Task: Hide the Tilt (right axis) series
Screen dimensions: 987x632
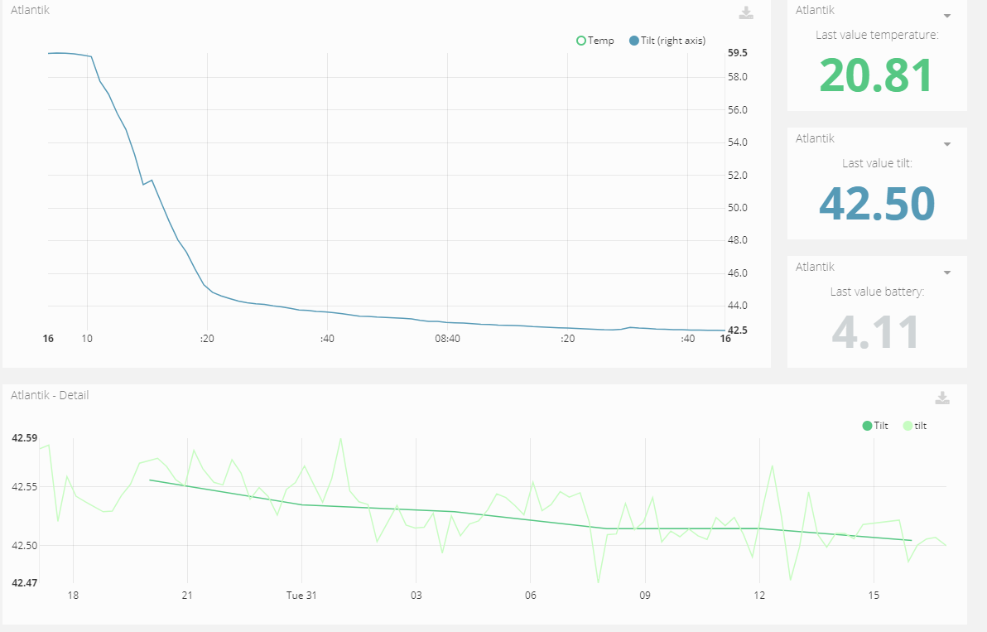Action: 667,41
